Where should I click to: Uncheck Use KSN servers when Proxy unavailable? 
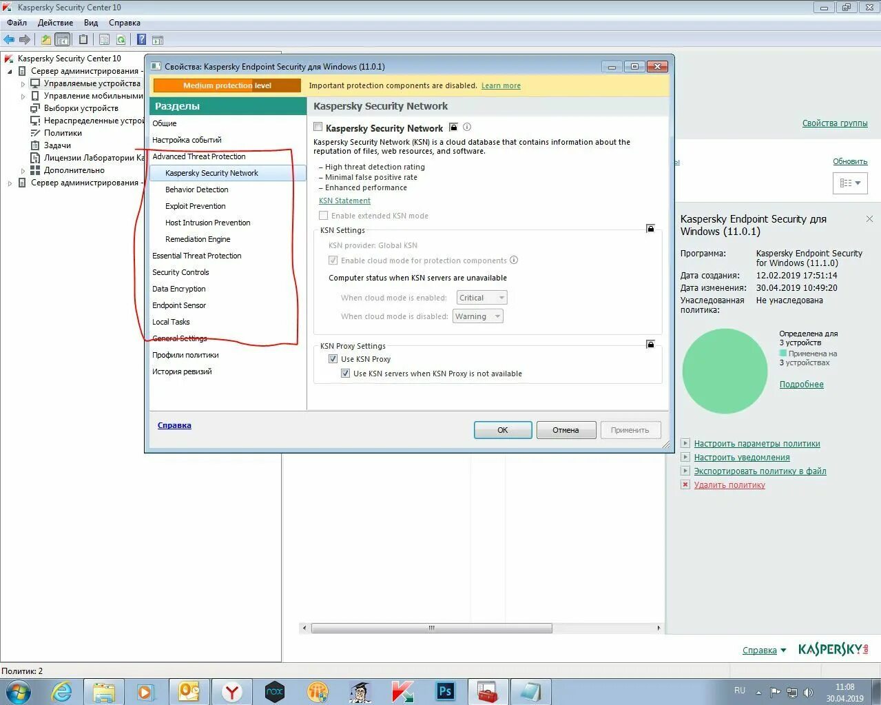click(x=345, y=374)
